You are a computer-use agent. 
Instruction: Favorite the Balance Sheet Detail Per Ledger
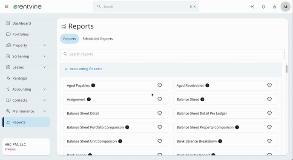click(x=269, y=113)
